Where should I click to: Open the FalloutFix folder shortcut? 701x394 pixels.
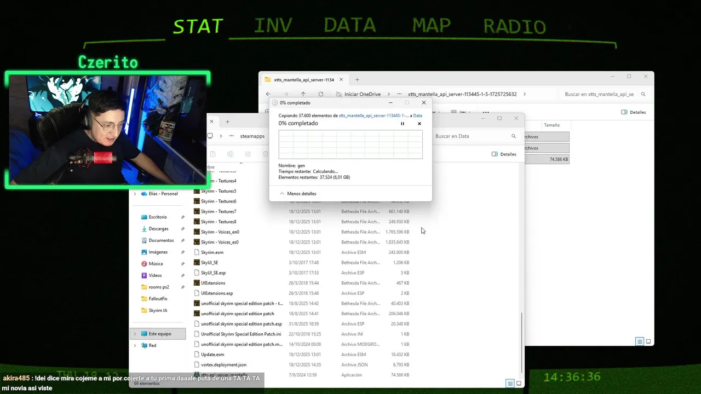[158, 299]
